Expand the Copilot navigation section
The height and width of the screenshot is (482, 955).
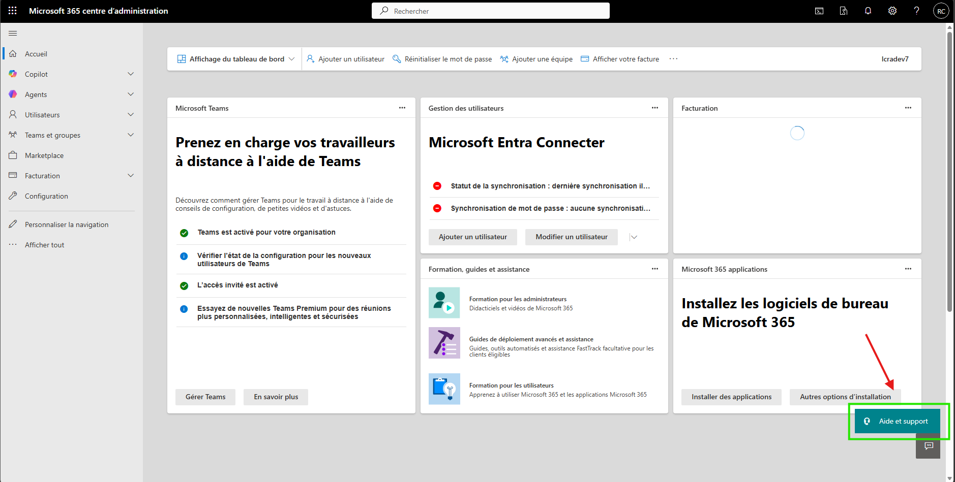[131, 74]
